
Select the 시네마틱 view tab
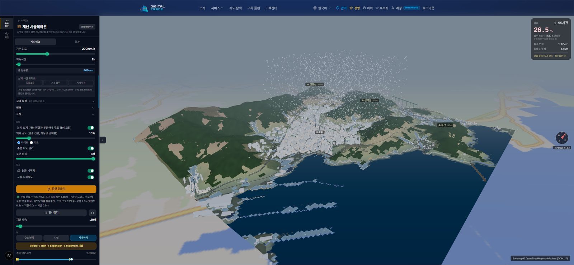(83, 238)
